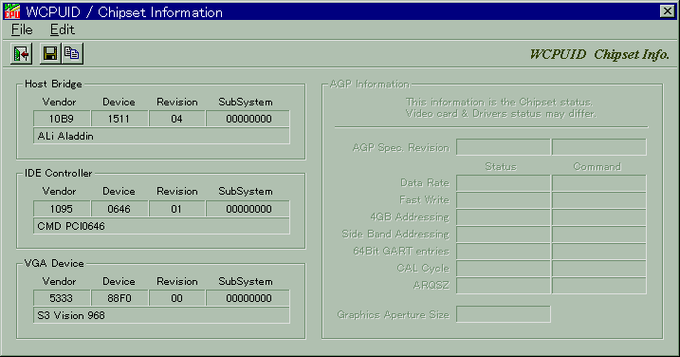Click IDE Controller SubSystem field 00000000
The height and width of the screenshot is (357, 680).
248,209
